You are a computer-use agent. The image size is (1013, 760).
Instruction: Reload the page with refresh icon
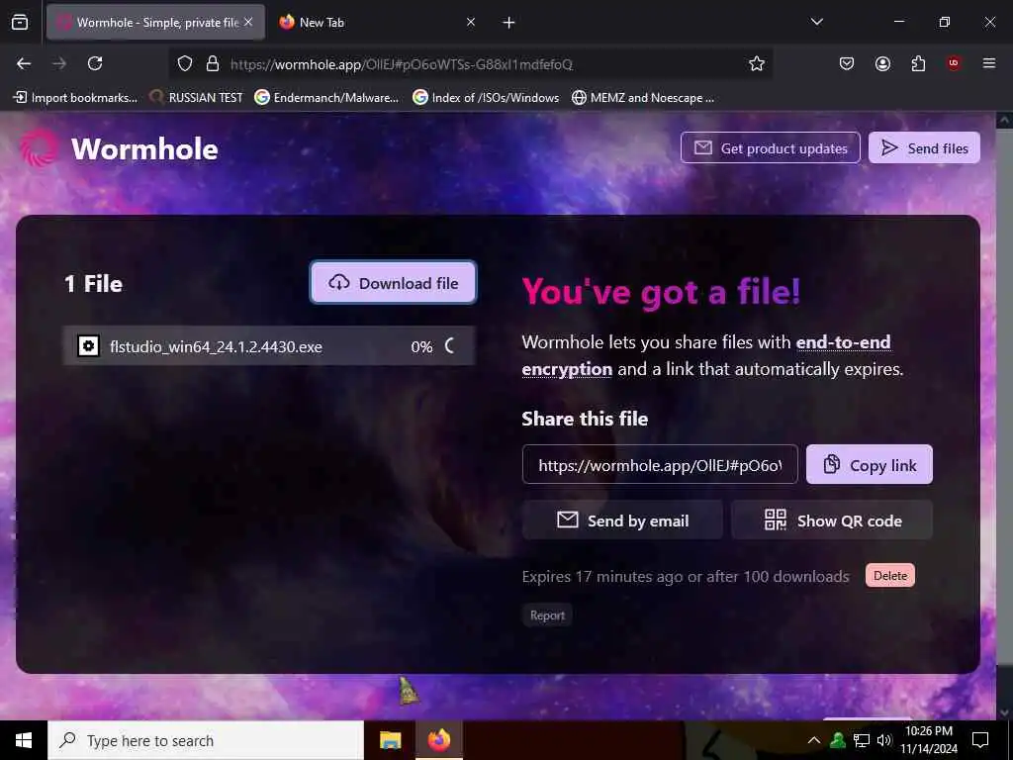[95, 63]
